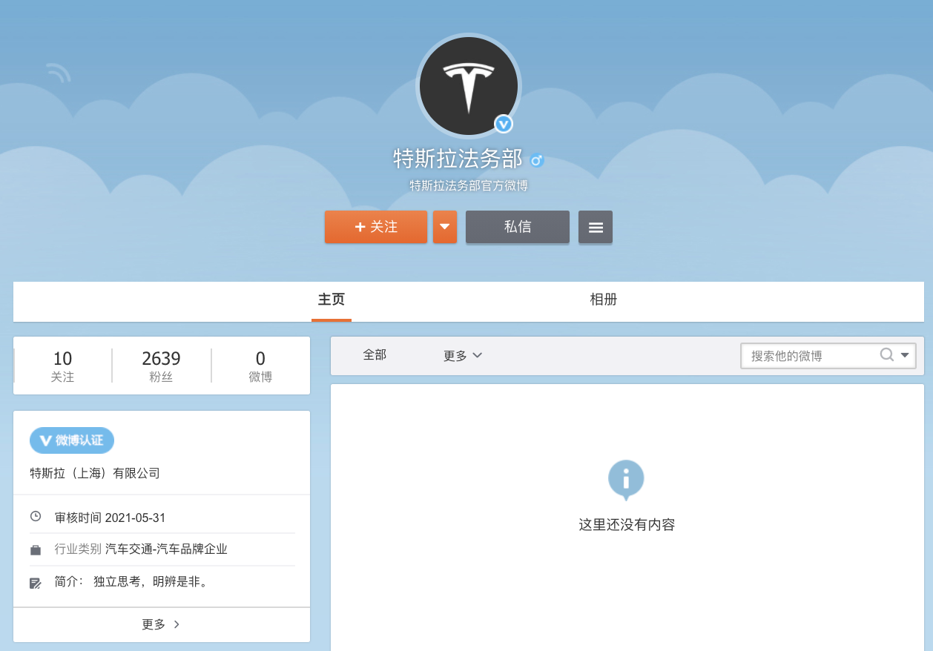Screen dimensions: 933x651
Task: Send a private message via 私信
Action: tap(518, 227)
